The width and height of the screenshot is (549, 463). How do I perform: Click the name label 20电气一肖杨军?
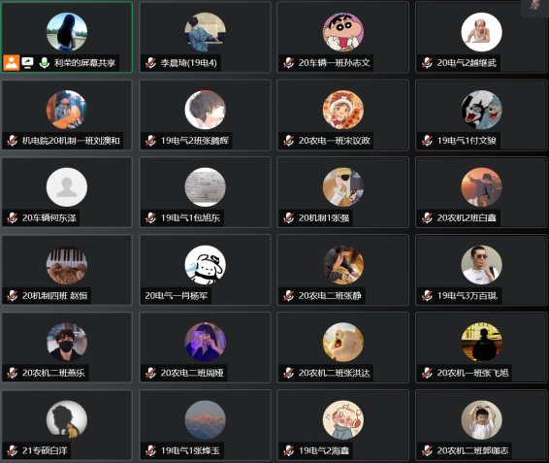(177, 296)
